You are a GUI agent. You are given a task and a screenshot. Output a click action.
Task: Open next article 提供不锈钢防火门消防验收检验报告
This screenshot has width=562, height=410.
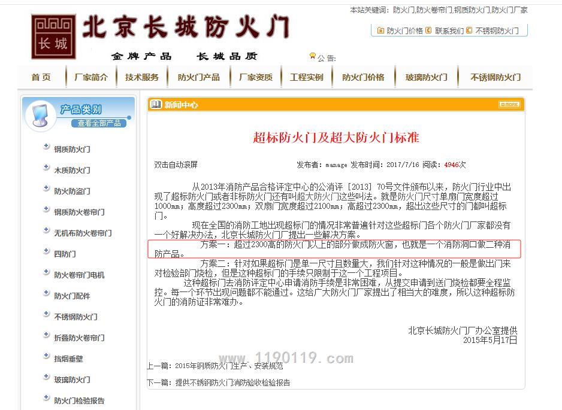pos(232,383)
